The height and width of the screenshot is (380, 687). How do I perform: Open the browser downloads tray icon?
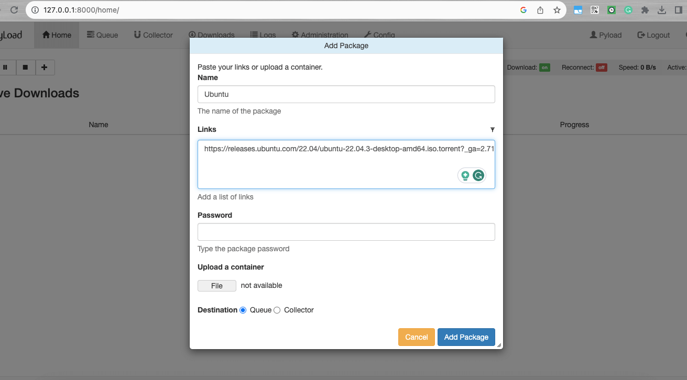(x=662, y=10)
